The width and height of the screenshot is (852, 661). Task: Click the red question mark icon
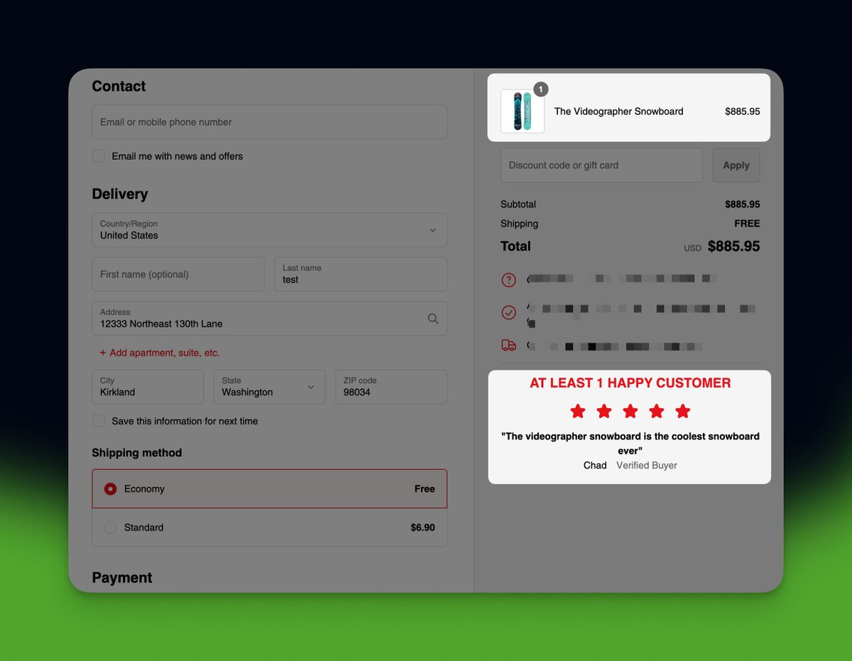pyautogui.click(x=508, y=280)
